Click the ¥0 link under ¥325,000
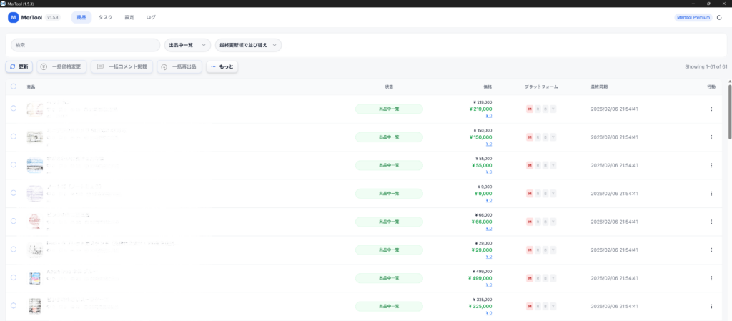732x321 pixels. click(488, 313)
